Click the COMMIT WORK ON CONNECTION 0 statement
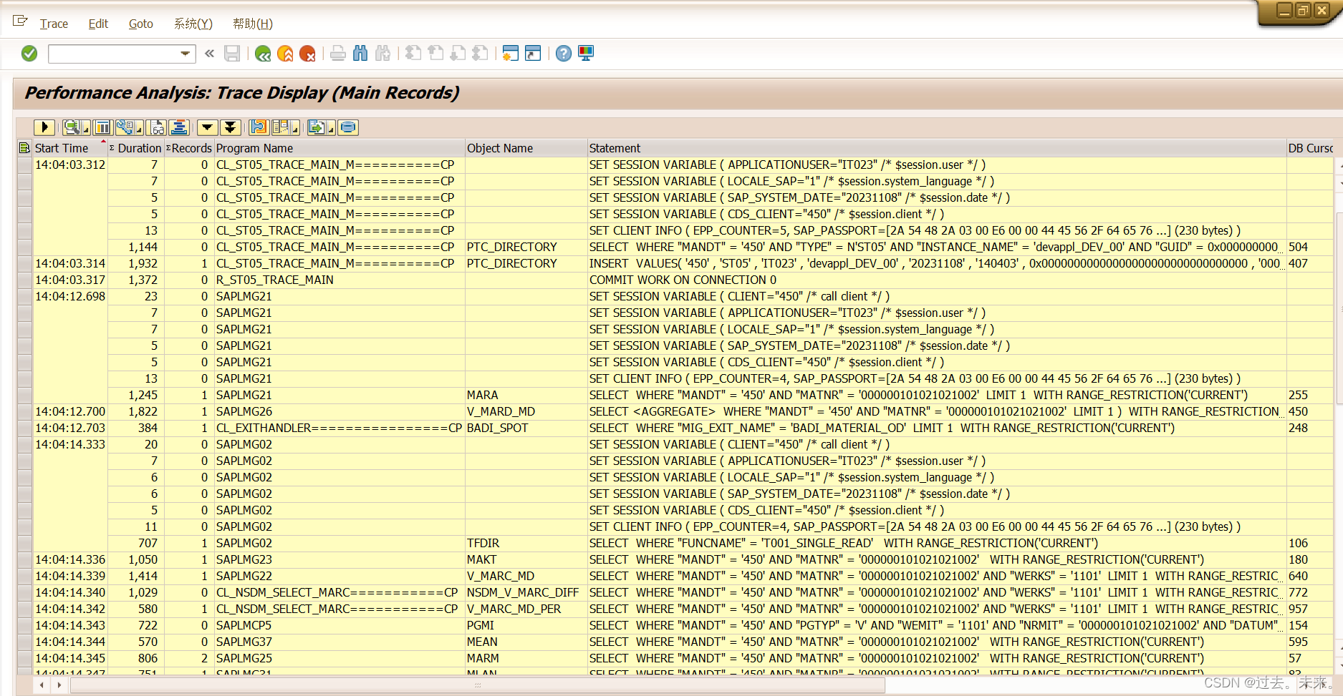 [683, 280]
